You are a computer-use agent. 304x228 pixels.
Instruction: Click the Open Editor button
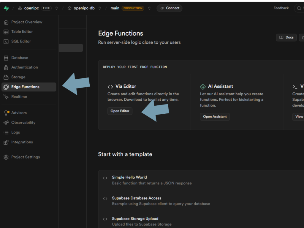click(x=120, y=111)
